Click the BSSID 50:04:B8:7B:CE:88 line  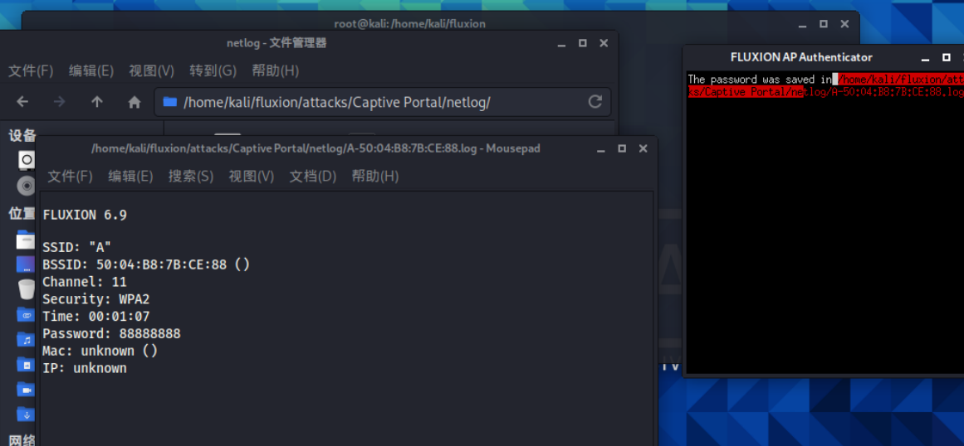[x=146, y=265]
